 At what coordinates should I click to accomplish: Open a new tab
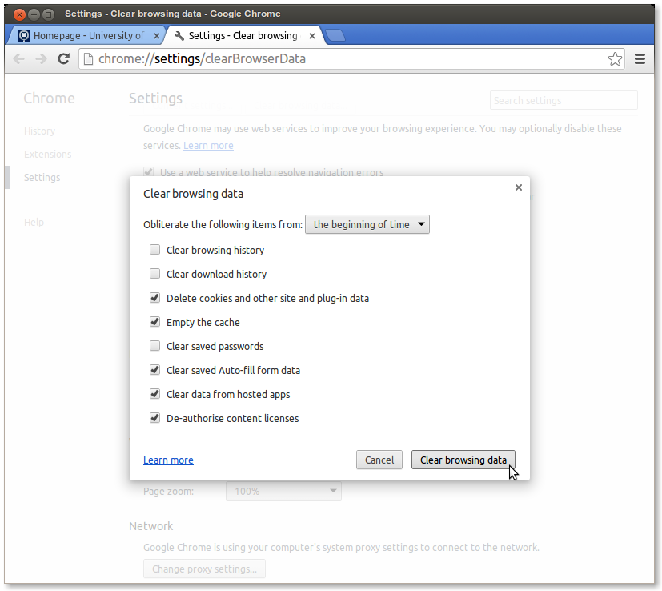335,35
